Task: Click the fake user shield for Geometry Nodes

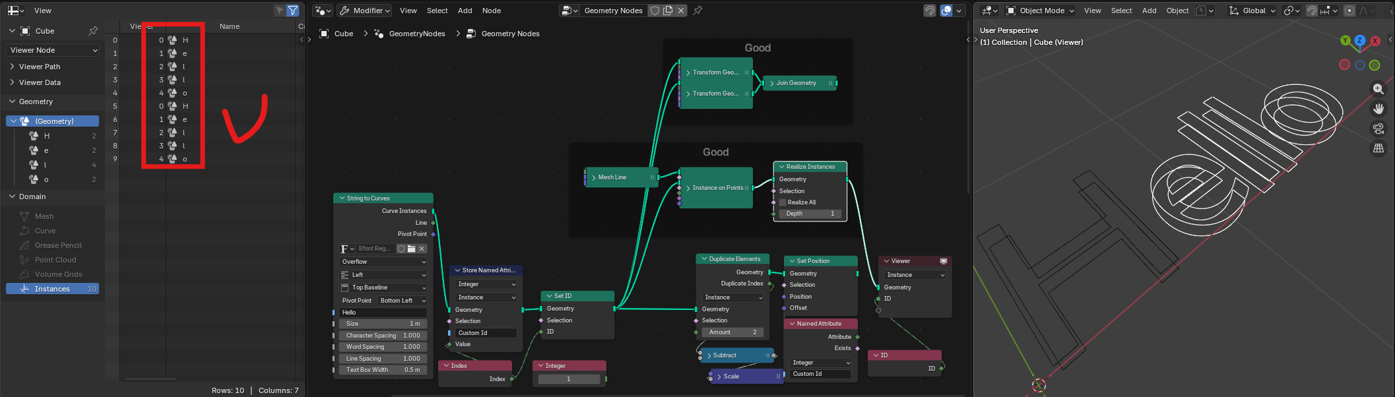Action: [x=655, y=11]
